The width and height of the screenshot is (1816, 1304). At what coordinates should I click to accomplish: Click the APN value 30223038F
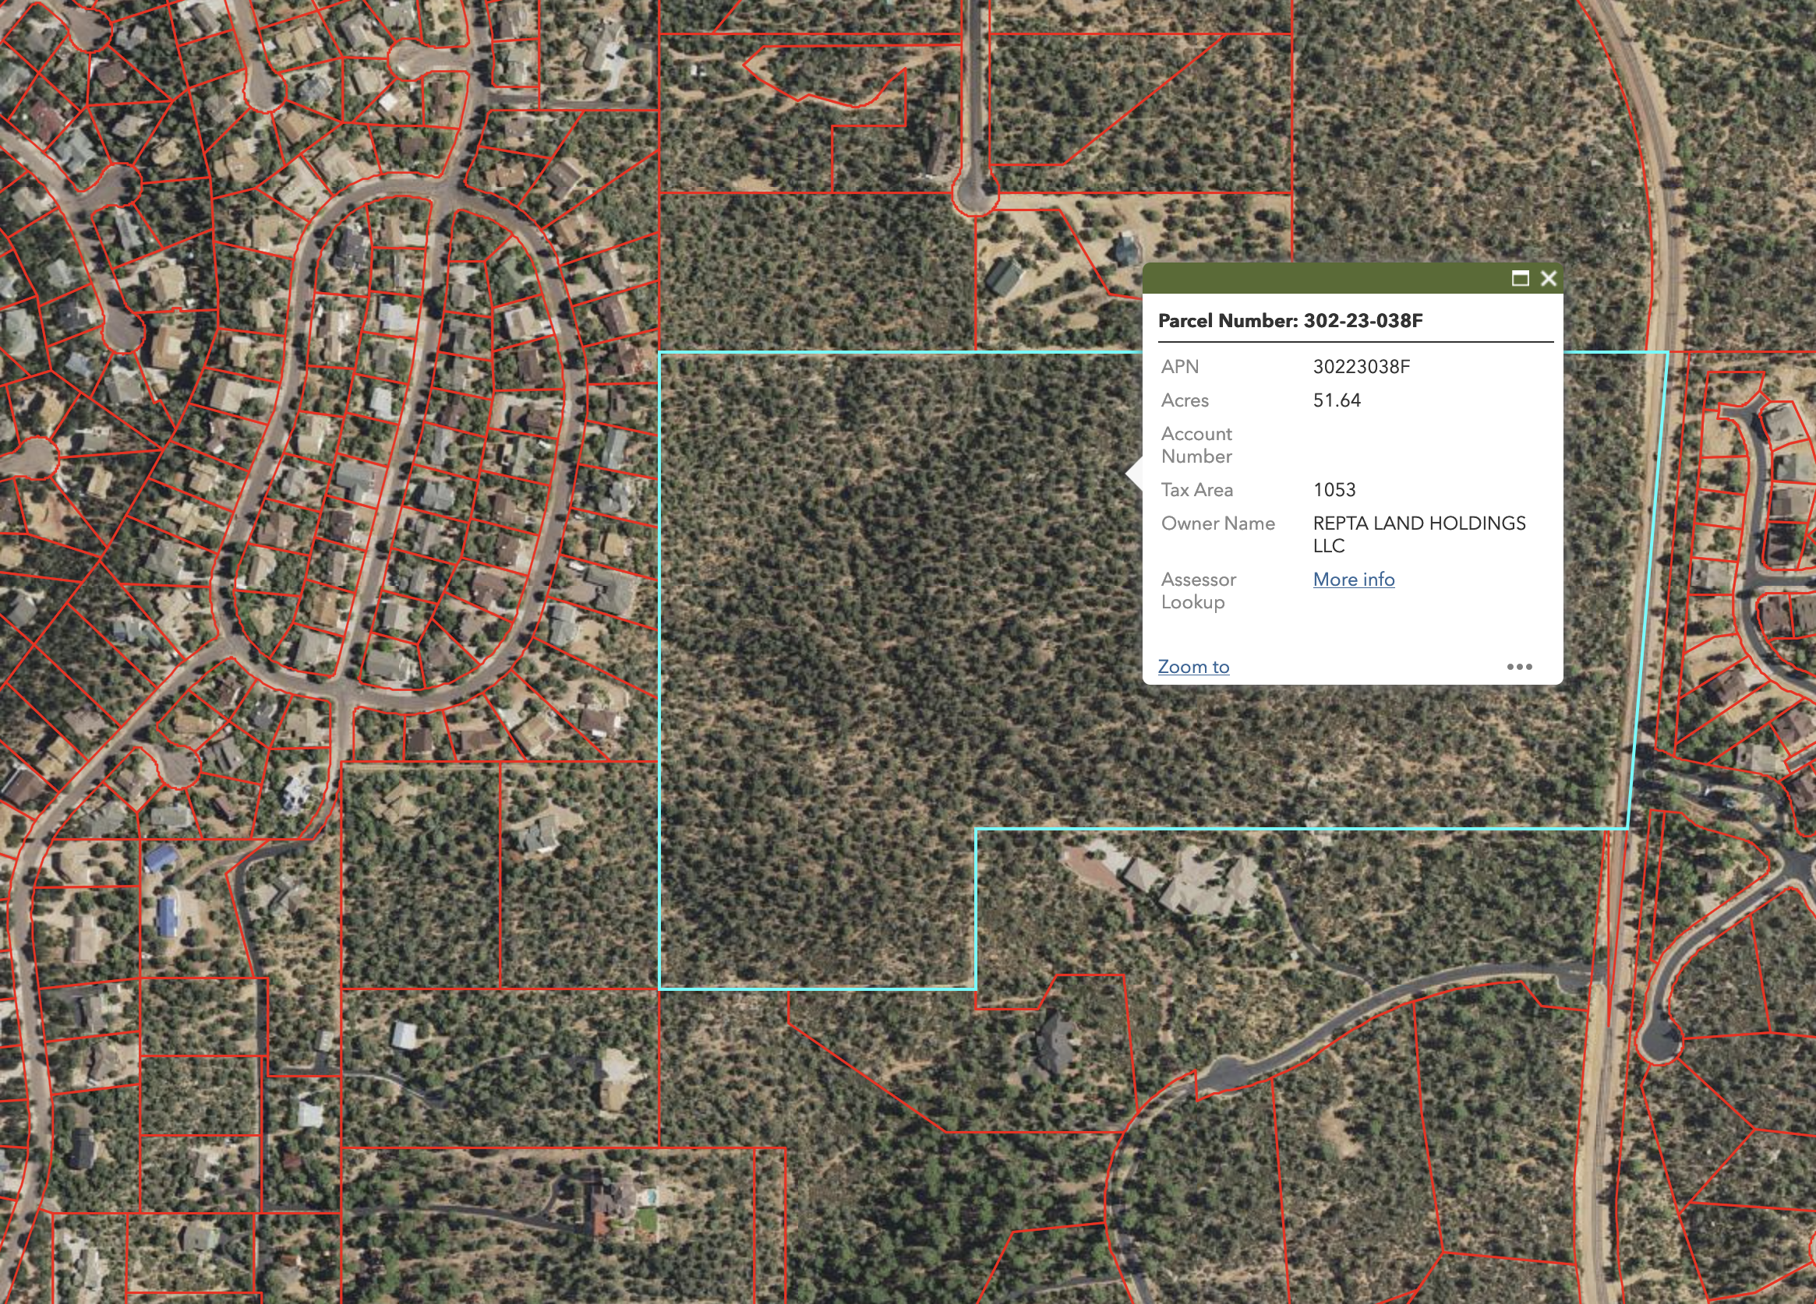coord(1361,367)
